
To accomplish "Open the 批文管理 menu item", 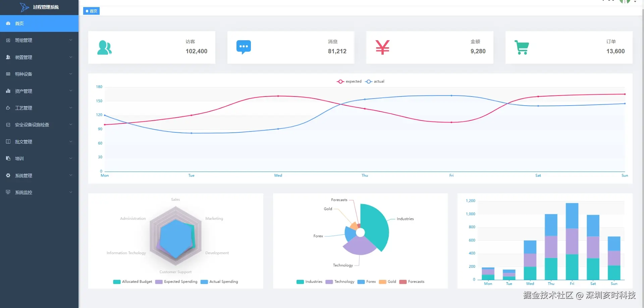I will (39, 142).
